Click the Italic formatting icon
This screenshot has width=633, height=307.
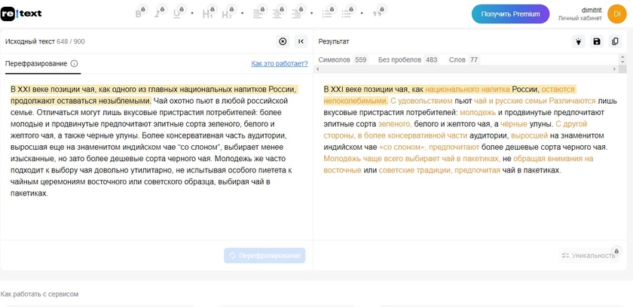tap(158, 14)
